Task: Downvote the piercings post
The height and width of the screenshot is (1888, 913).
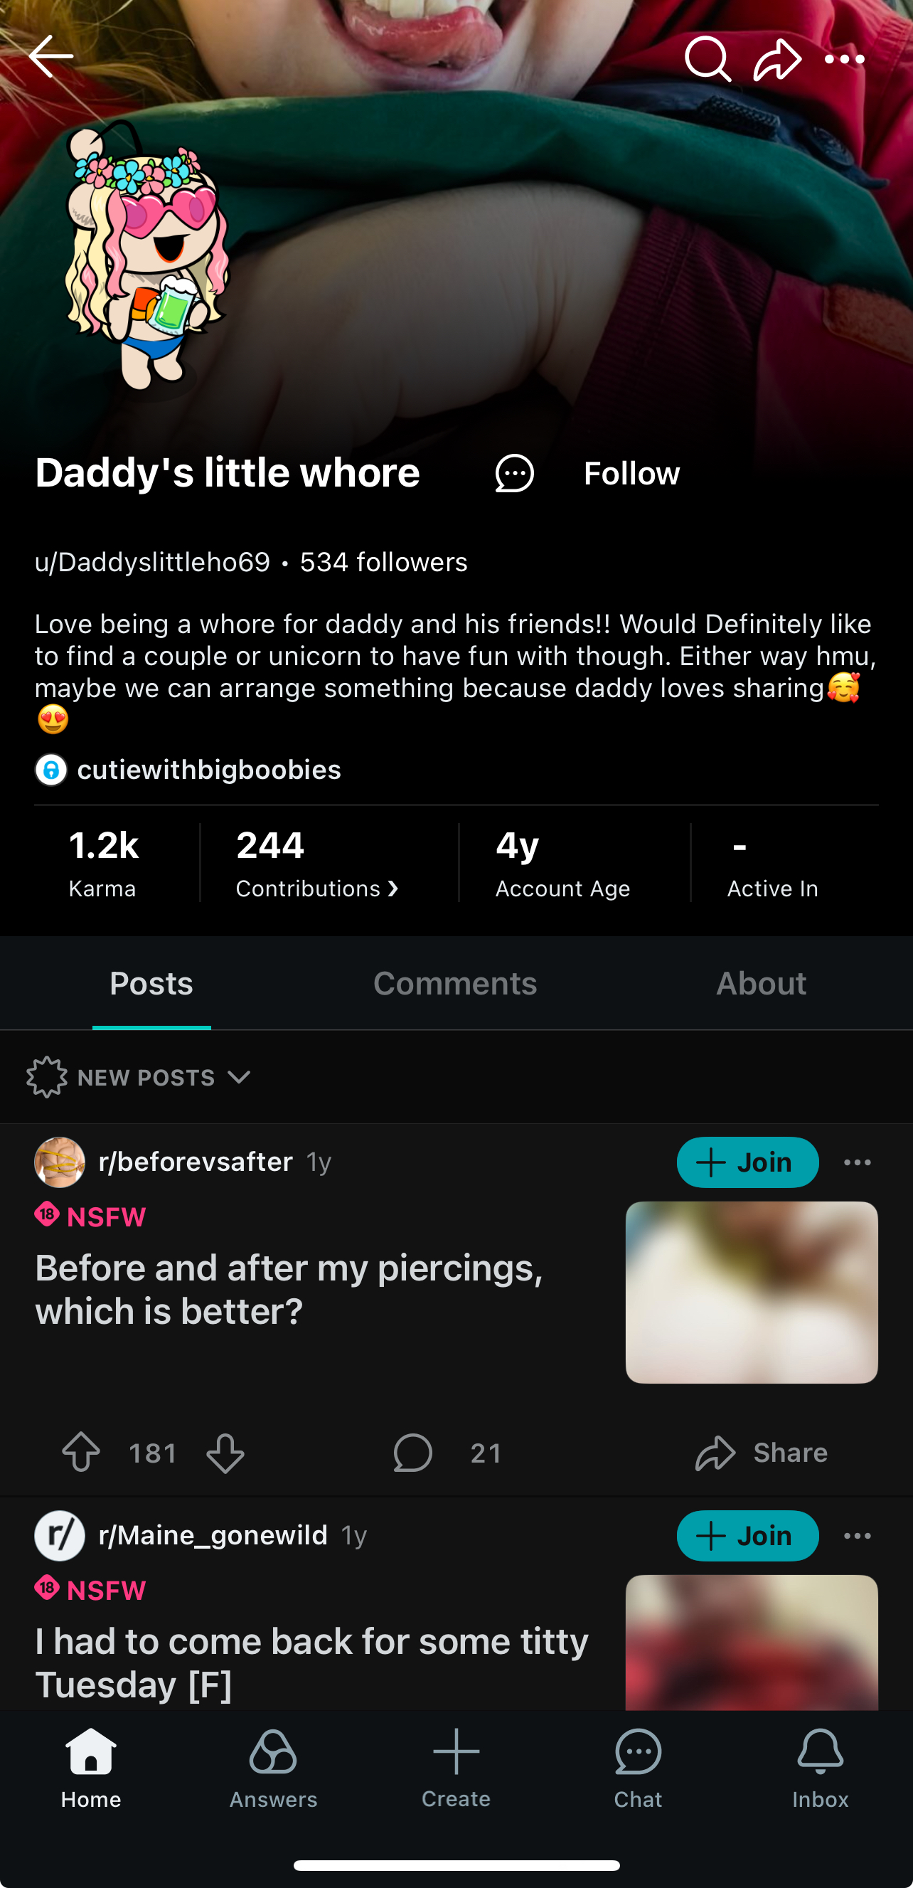Action: point(225,1452)
